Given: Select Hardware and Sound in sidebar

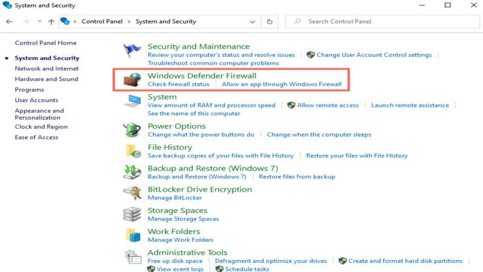Looking at the screenshot, I should coord(46,79).
